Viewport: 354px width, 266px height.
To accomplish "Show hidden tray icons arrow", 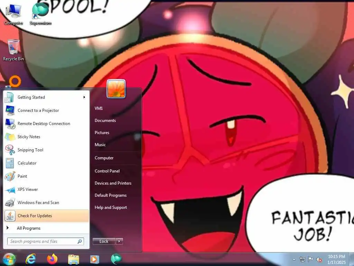I will pos(294,259).
